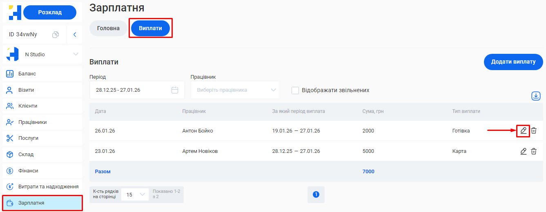Screen dimensions: 546x212
Task: Collapse the sidebar with left chevron
Action: [x=75, y=35]
